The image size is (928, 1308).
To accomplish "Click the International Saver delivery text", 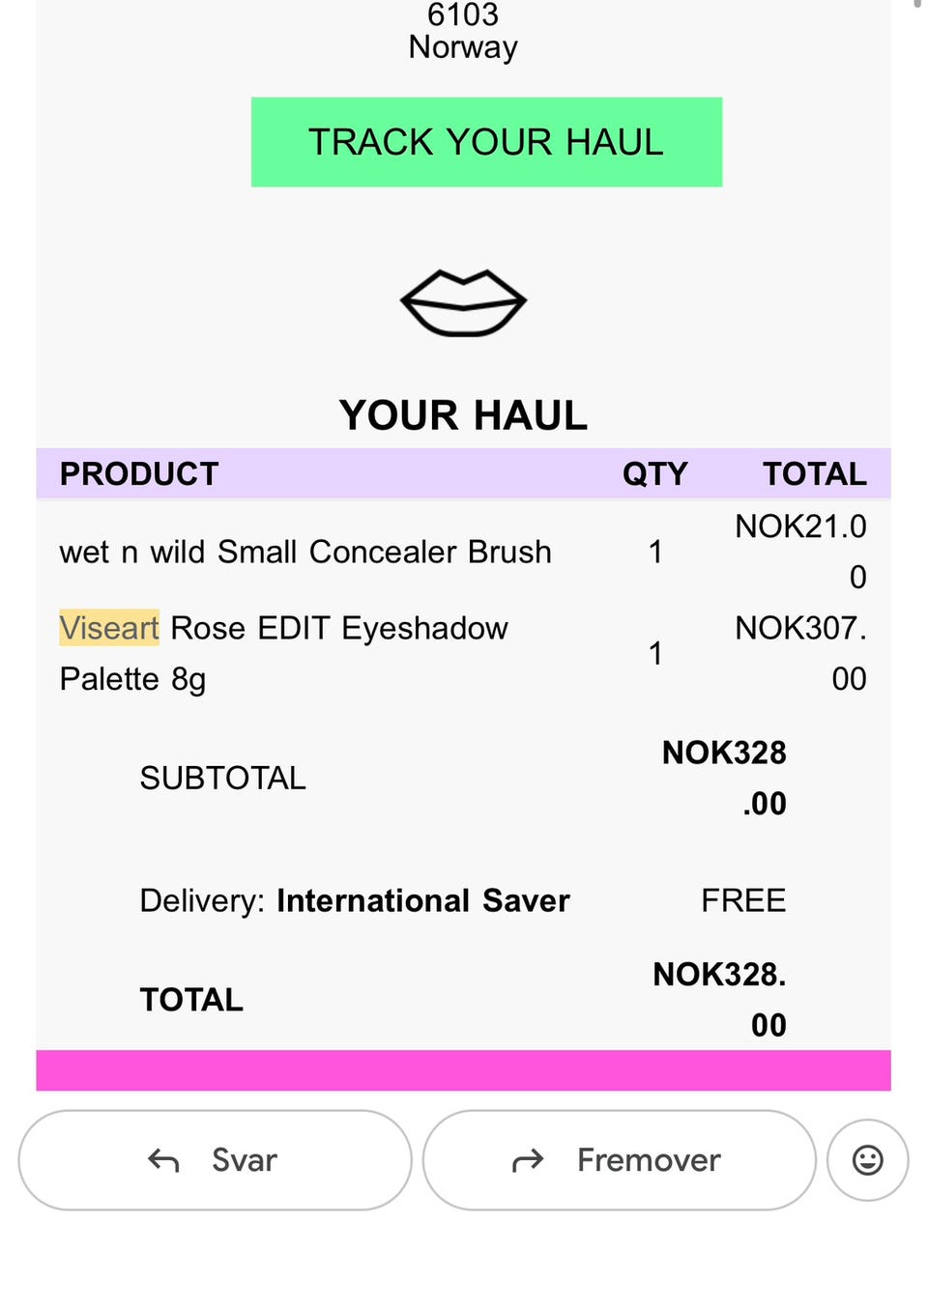I will 423,900.
